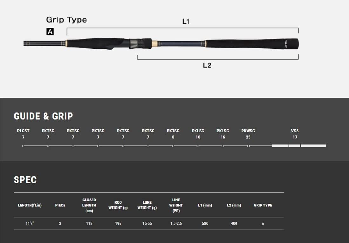Click the 118 closed length value
Image resolution: width=349 pixels, height=243 pixels.
[89, 223]
